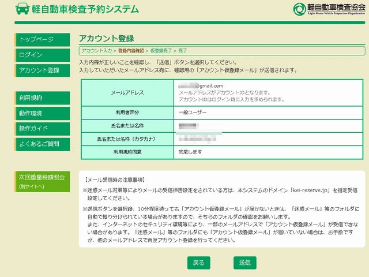Click the 完了 breadcrumb step
This screenshot has width=369, height=277.
coord(182,51)
